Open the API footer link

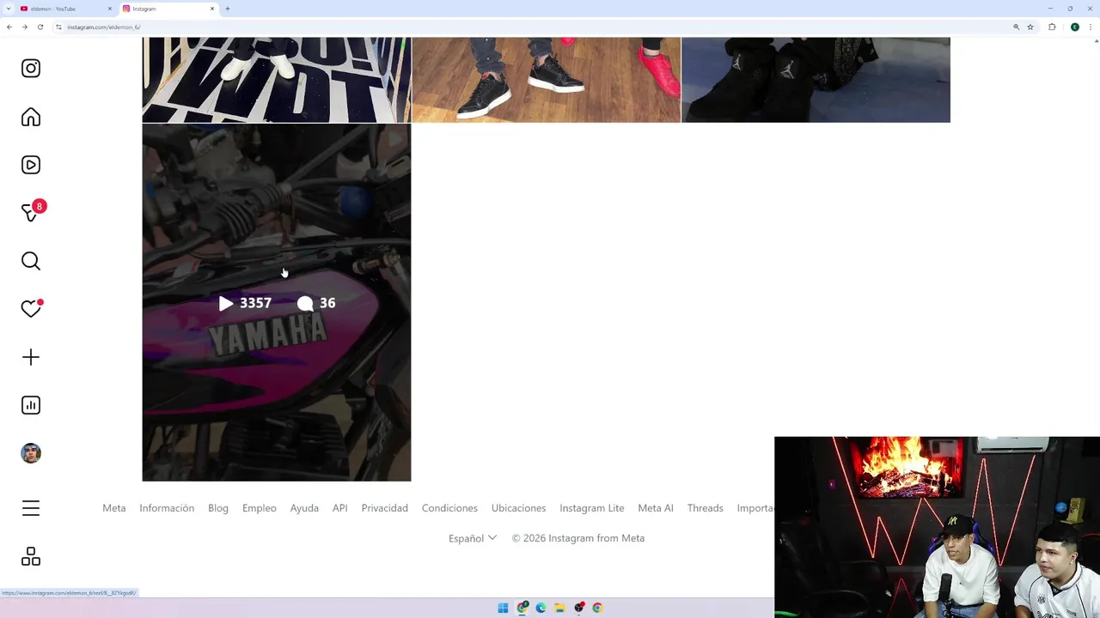point(340,508)
